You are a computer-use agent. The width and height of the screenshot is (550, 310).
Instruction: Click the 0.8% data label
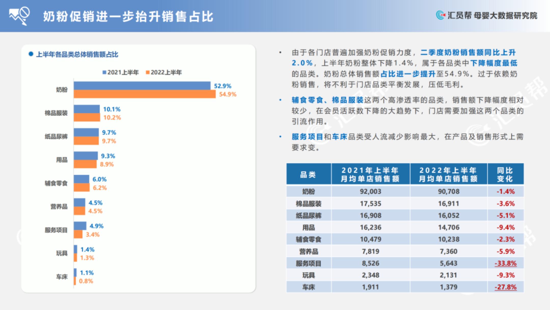tap(86, 281)
